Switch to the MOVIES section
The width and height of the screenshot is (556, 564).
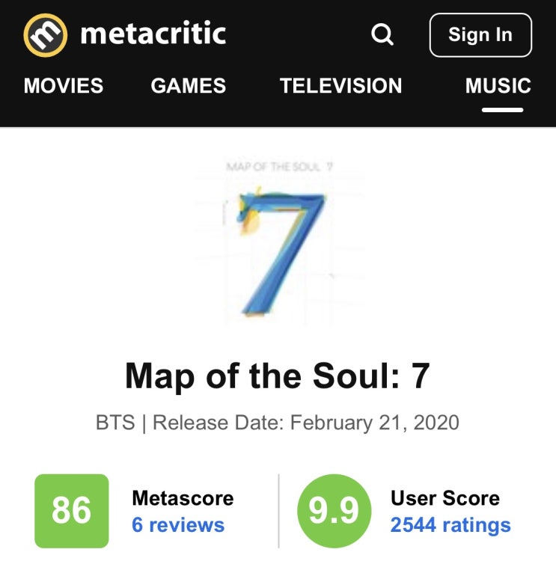click(64, 85)
